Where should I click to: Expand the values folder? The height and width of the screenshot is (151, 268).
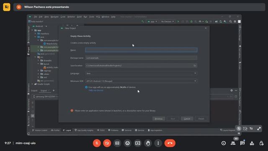39,74
